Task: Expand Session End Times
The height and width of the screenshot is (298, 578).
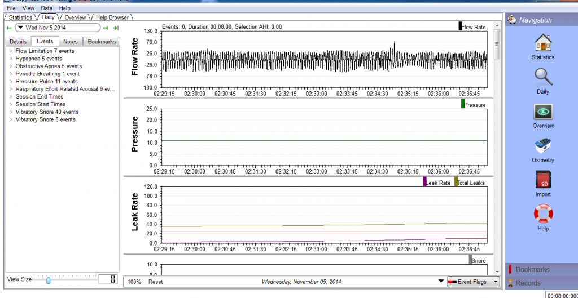Action: coord(11,97)
